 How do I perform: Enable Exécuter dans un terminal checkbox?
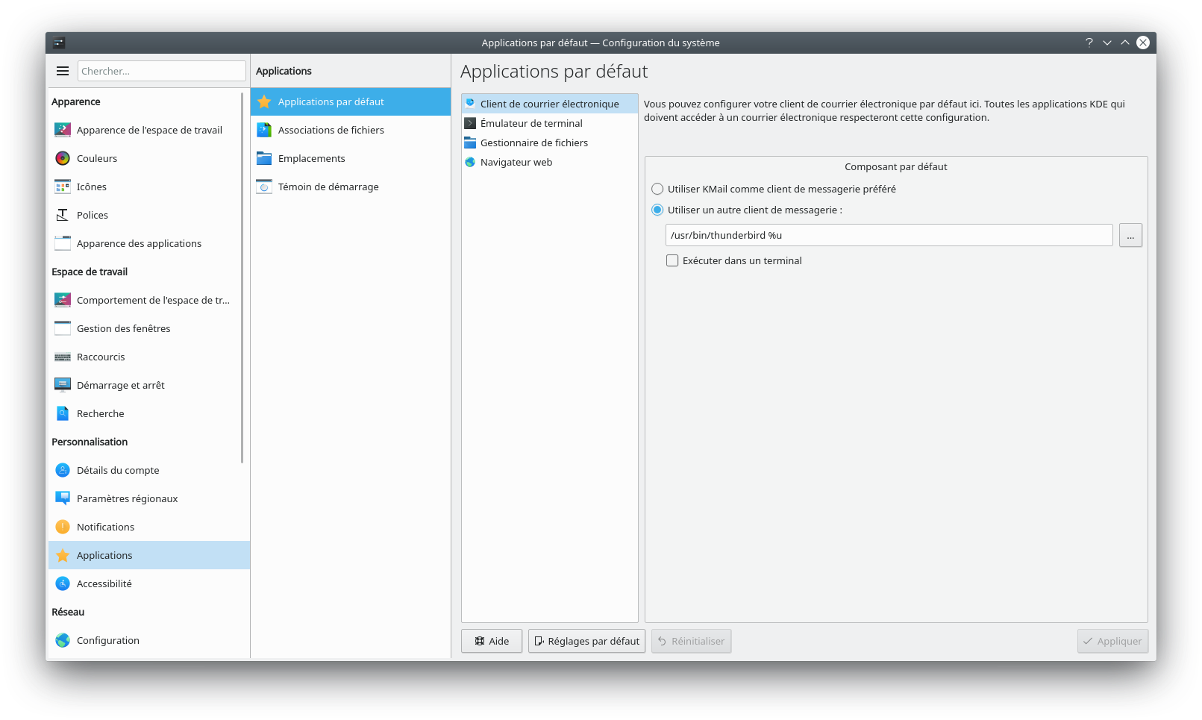click(672, 260)
